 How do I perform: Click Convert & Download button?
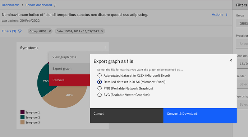(200, 115)
